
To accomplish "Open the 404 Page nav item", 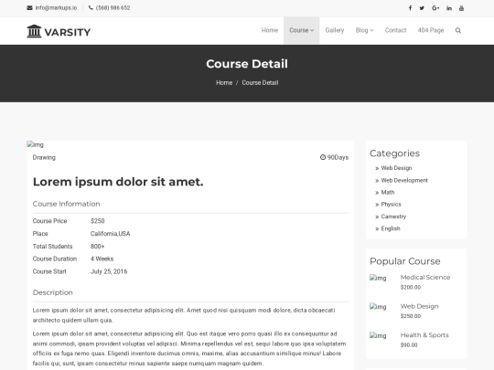I will (431, 30).
